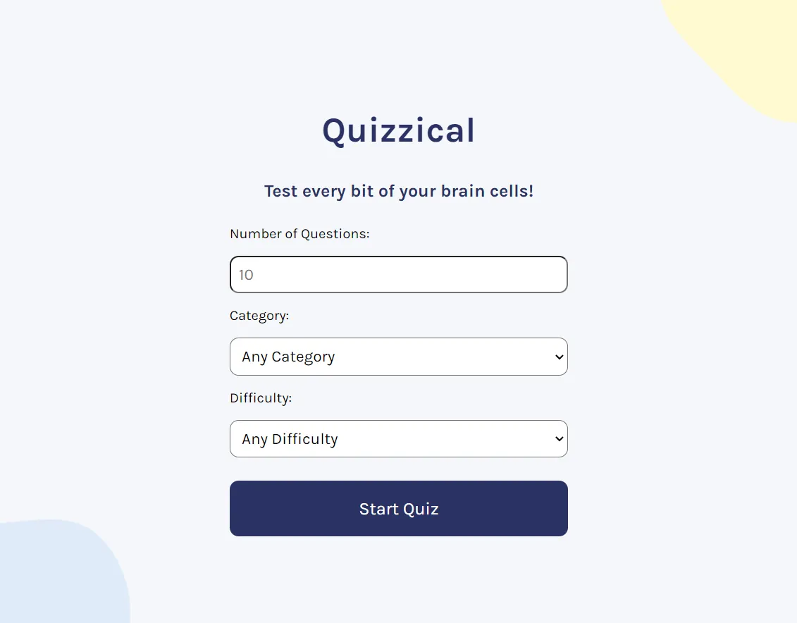The width and height of the screenshot is (797, 623).
Task: Click the brain cells tagline text
Action: pyautogui.click(x=398, y=191)
